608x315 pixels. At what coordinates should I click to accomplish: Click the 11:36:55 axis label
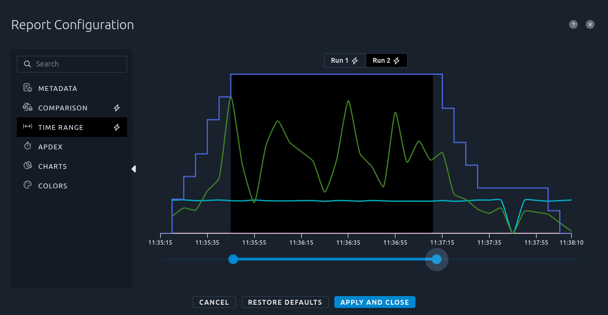pos(395,243)
